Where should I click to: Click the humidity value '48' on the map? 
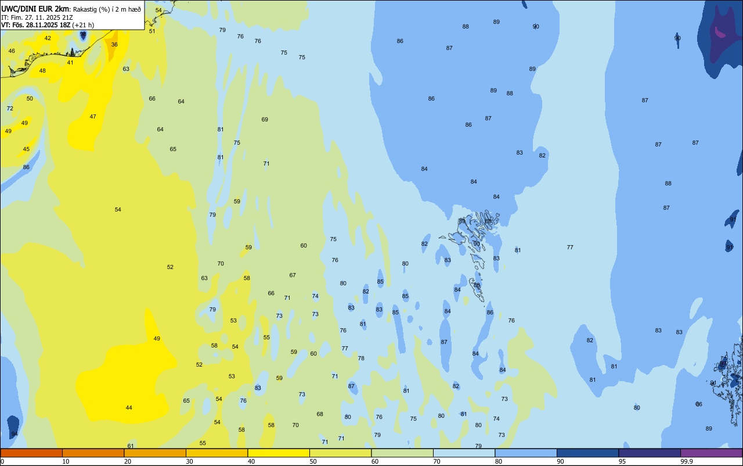click(42, 71)
